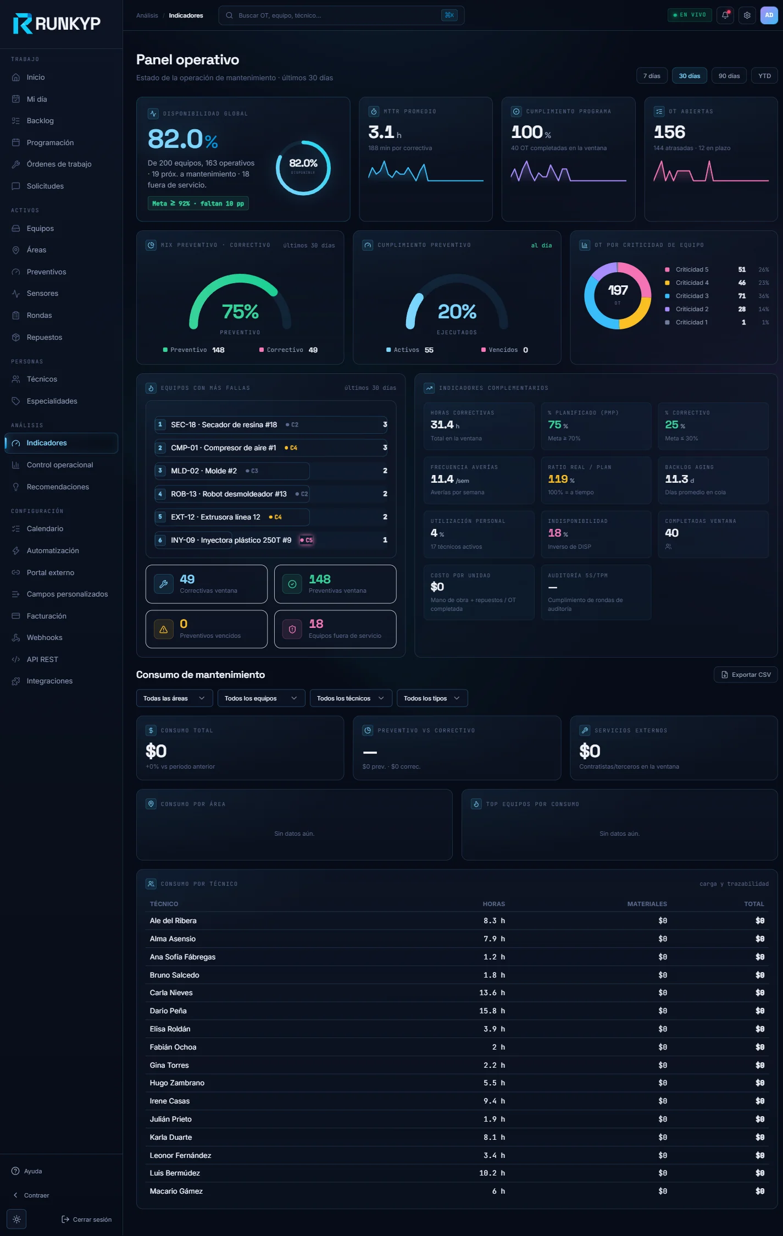Click the Runkyp logo

tap(57, 24)
